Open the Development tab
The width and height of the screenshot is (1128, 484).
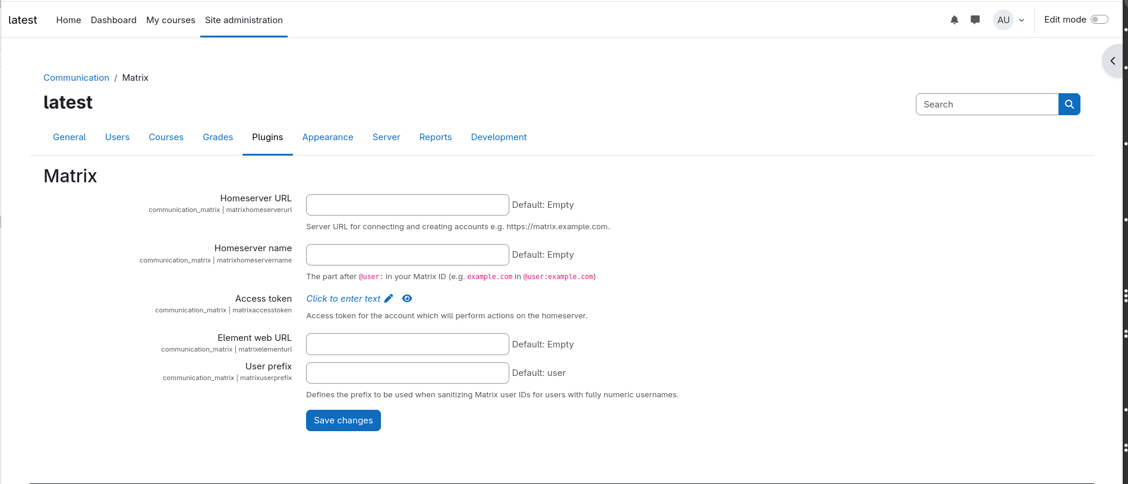pyautogui.click(x=499, y=137)
